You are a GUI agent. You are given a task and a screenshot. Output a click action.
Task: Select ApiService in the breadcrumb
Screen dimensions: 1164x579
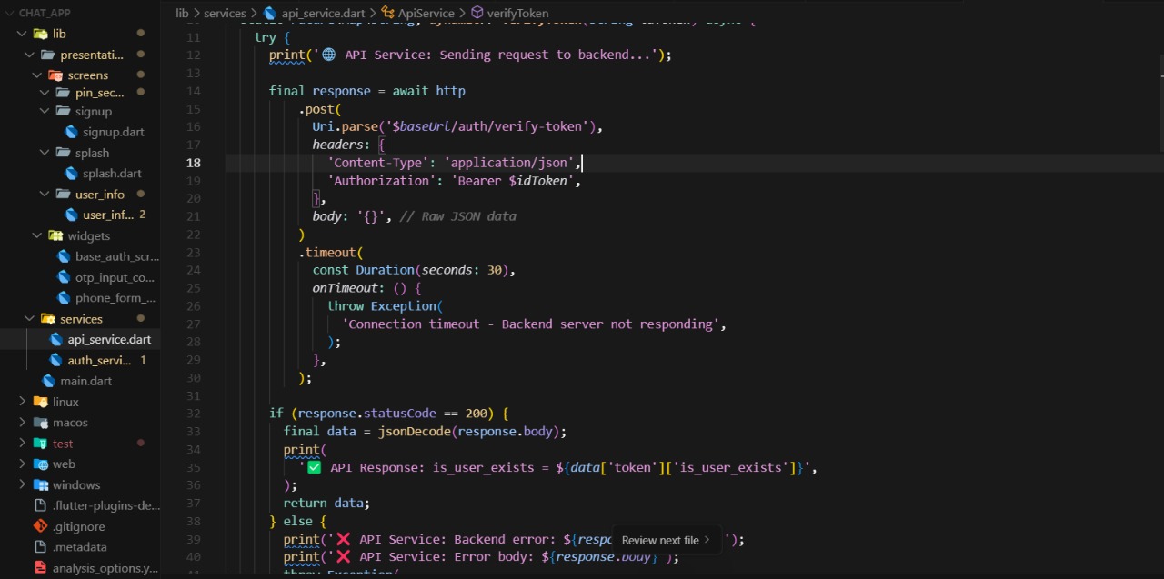coord(426,13)
